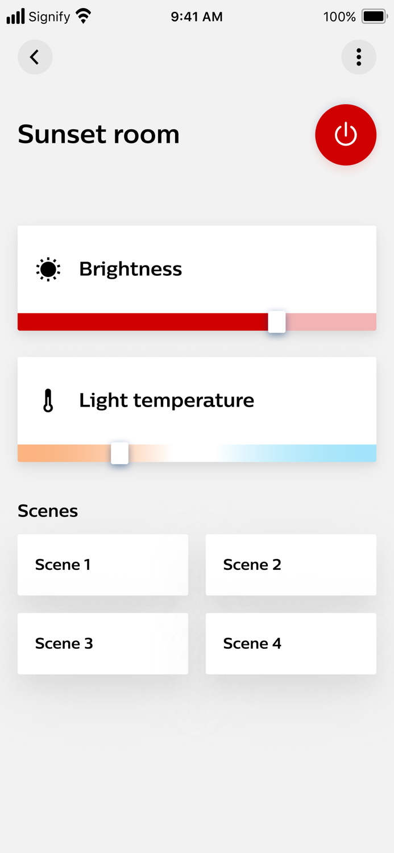Activate Scene 2
Image resolution: width=394 pixels, height=853 pixels.
pos(291,565)
